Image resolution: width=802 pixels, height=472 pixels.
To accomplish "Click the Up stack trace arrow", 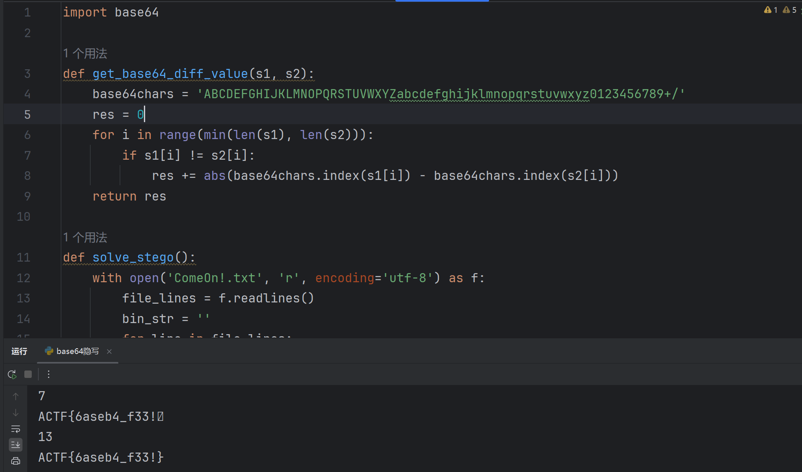I will coord(16,396).
